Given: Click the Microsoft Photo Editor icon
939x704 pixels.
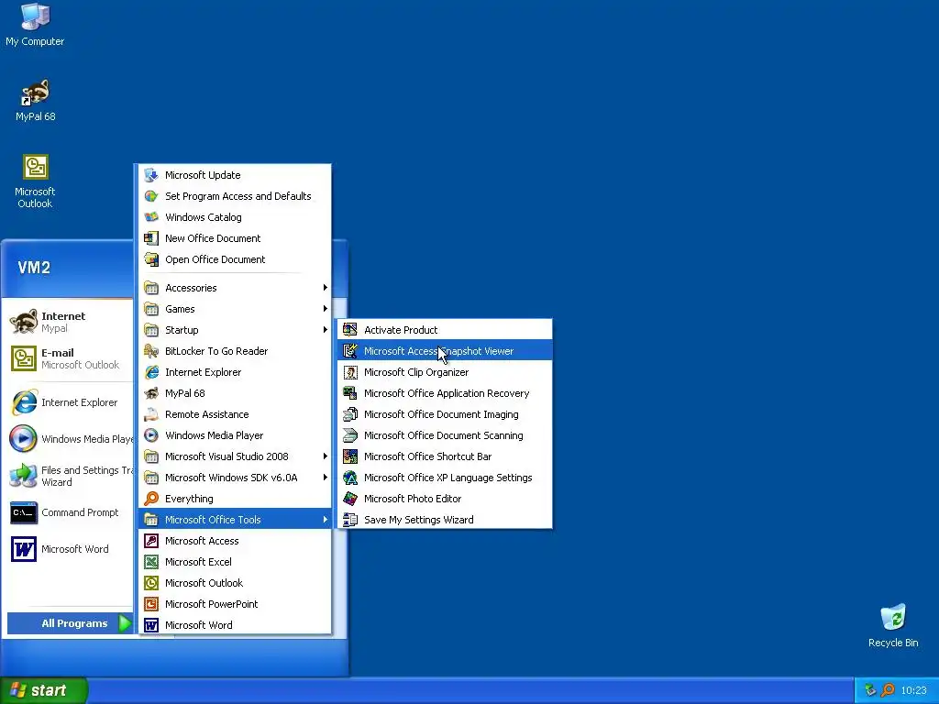Looking at the screenshot, I should pos(350,499).
